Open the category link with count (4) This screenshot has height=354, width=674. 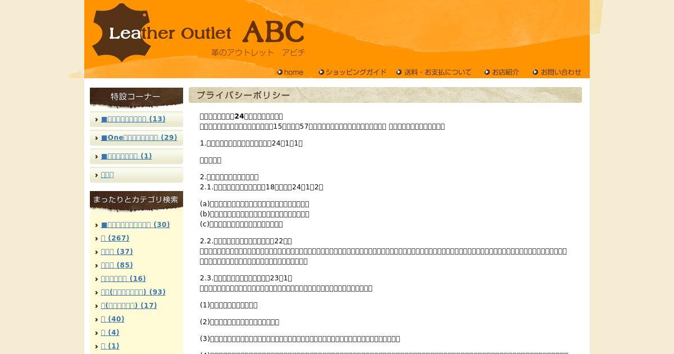click(x=110, y=333)
